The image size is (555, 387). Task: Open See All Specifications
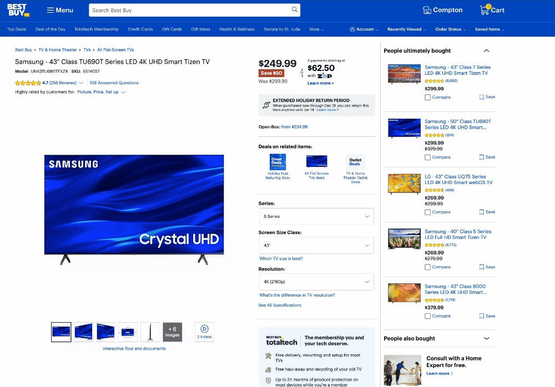click(x=280, y=305)
